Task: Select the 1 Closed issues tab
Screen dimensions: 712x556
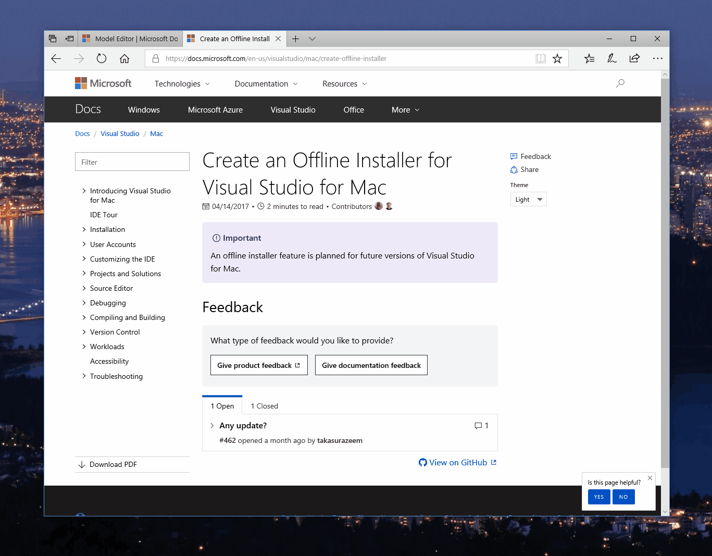Action: [264, 406]
